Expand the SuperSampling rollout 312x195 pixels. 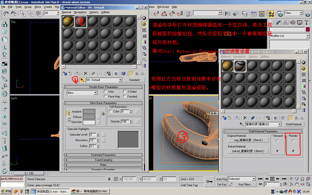coord(103,160)
